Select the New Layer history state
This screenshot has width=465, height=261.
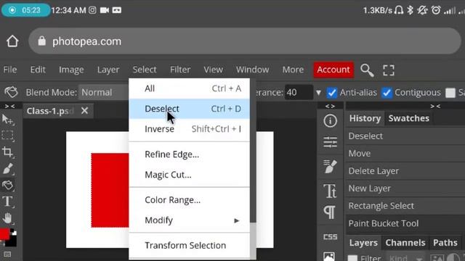click(405, 188)
